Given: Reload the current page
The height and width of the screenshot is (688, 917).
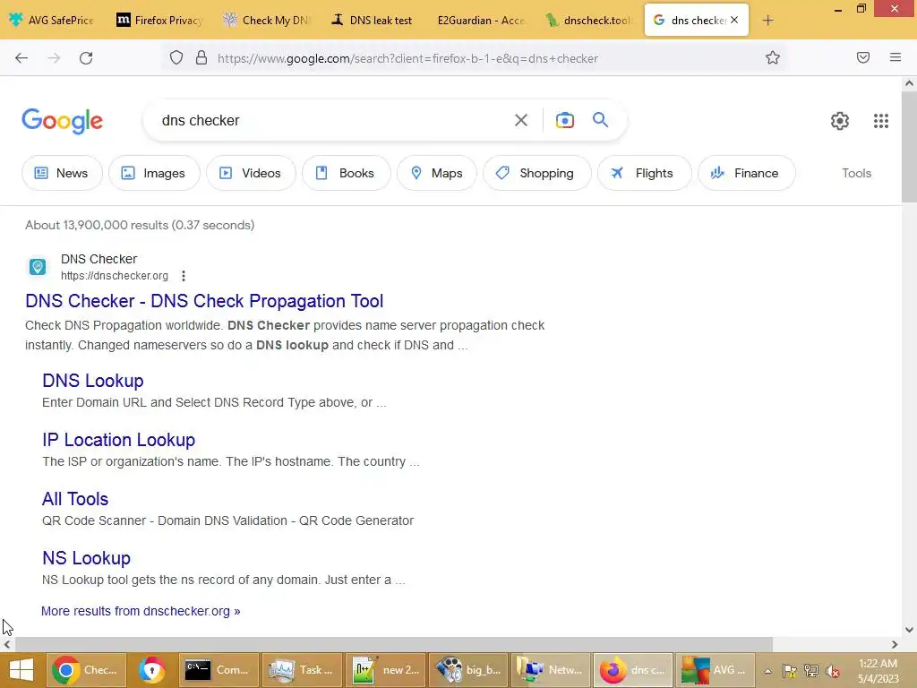Looking at the screenshot, I should point(86,58).
